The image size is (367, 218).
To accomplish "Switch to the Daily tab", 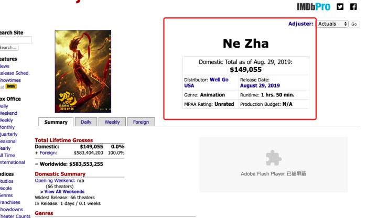I will pos(86,122).
